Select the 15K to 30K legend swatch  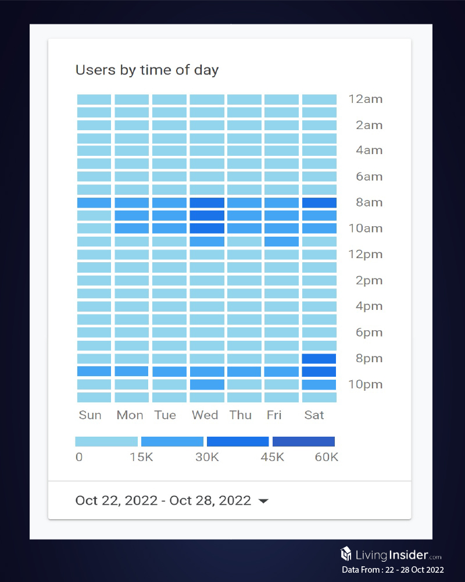pyautogui.click(x=172, y=441)
